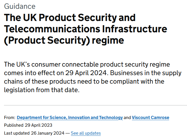The image size is (187, 140).
Task: Click the summary line "legislation from that date."
Action: 42,90
